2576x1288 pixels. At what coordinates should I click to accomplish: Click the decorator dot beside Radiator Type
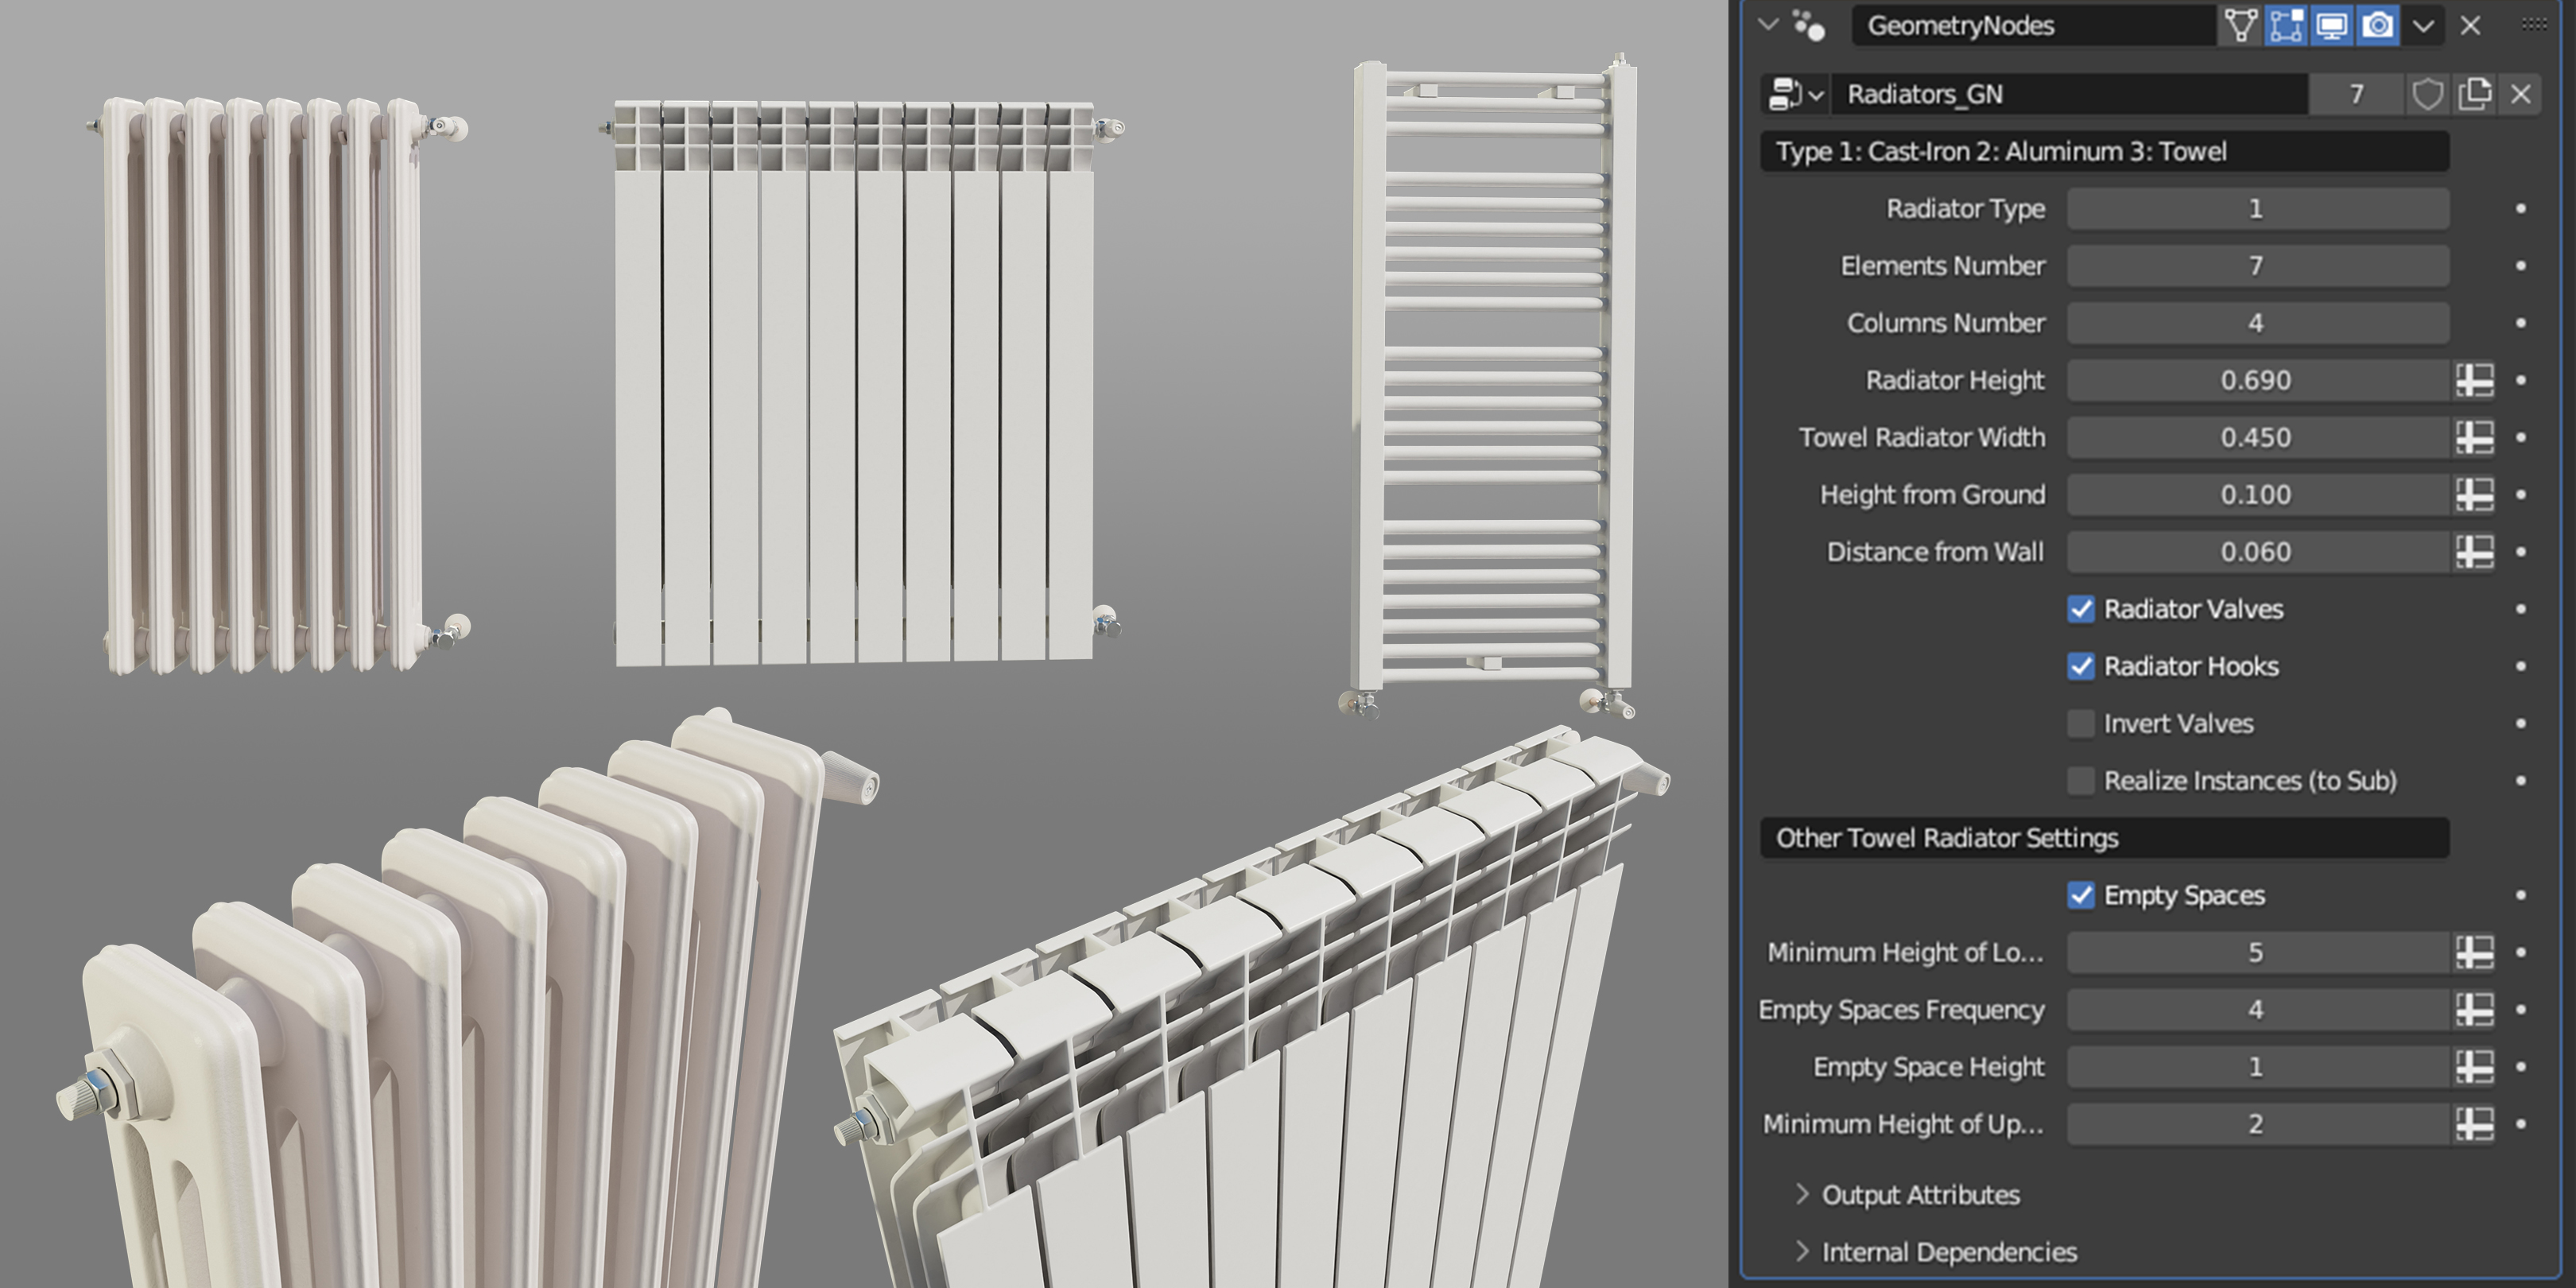[2521, 209]
